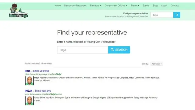Click the snippet mentioning James Falake
Image resolution: width=195 pixels, height=110 pixels.
[x=97, y=79]
